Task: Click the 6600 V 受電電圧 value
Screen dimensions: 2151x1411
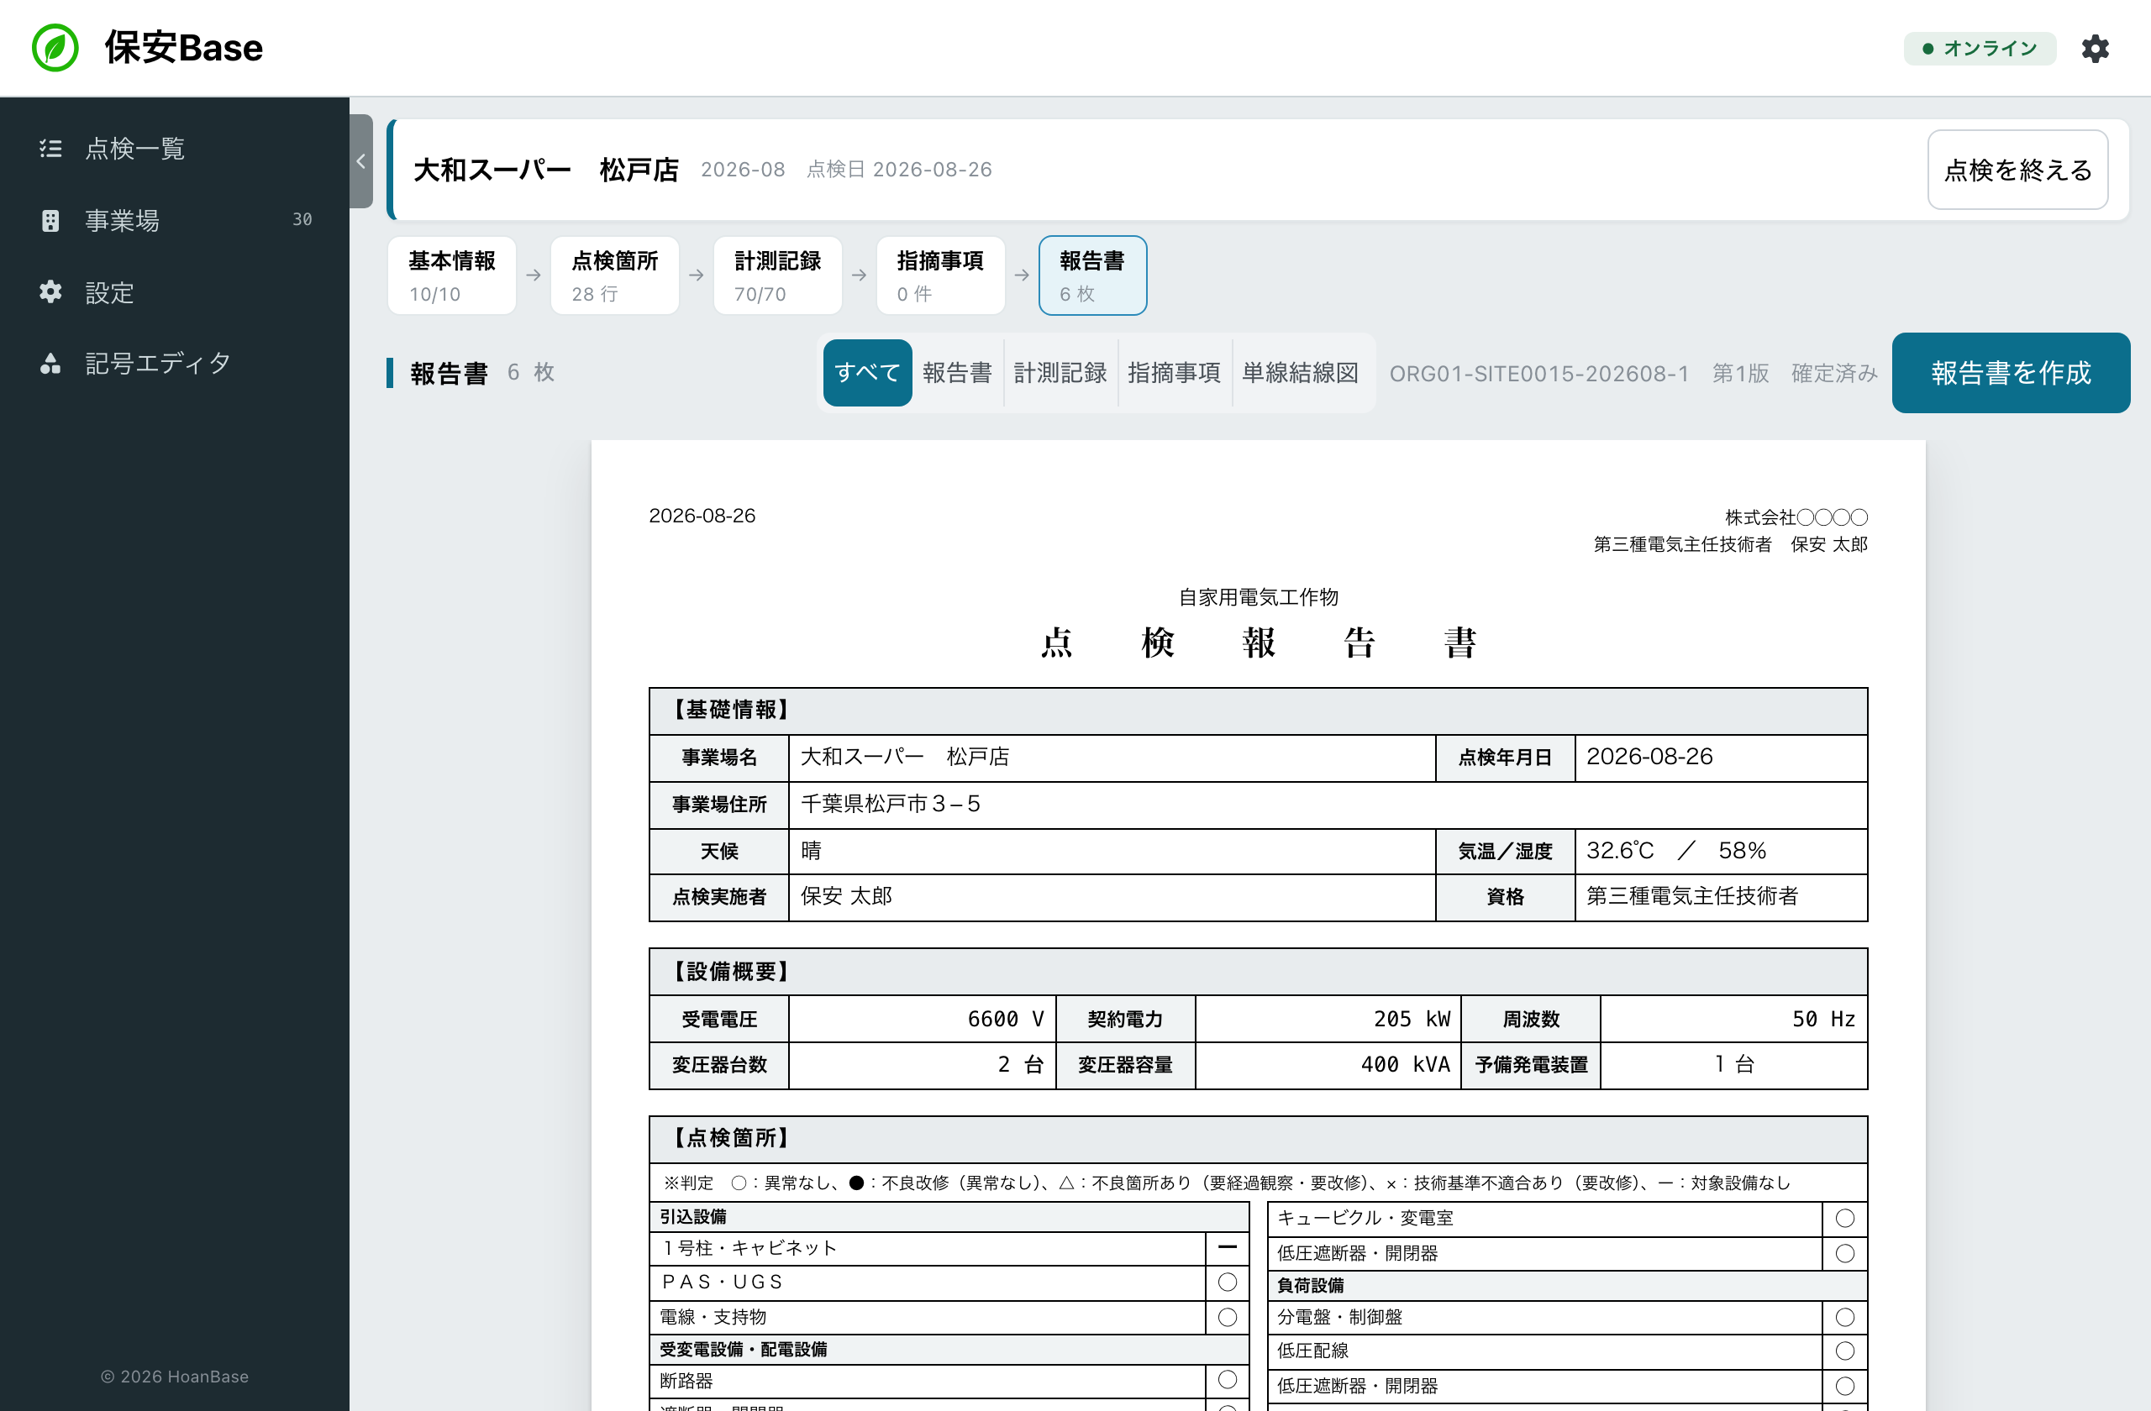Action: pos(922,1019)
